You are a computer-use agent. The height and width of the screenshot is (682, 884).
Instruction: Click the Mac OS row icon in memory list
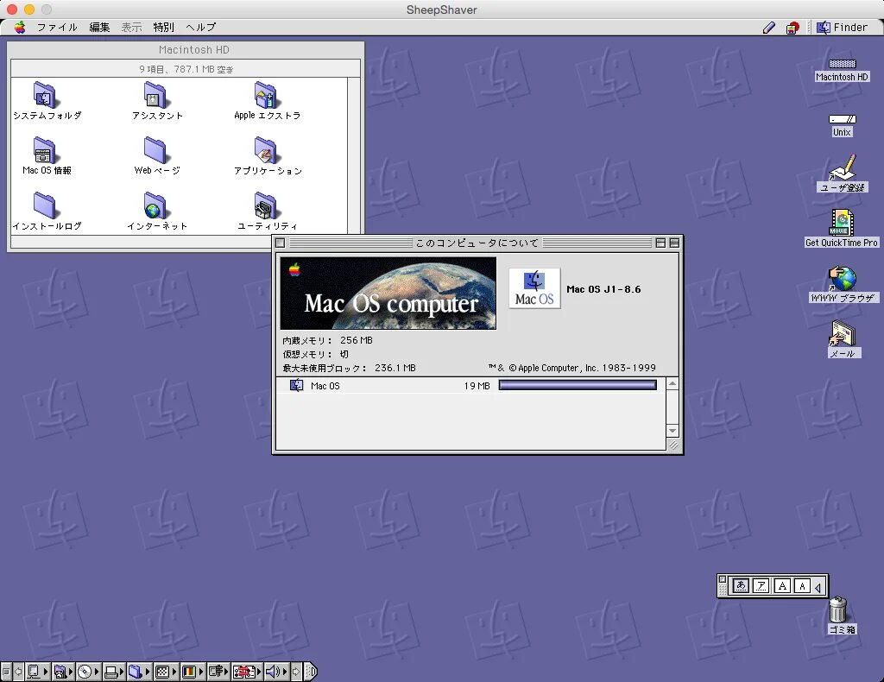click(297, 386)
